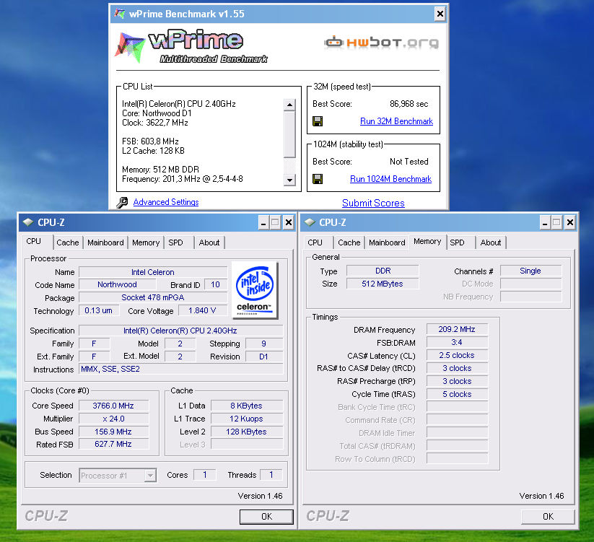Click Rated FSB value 627.7 MHz
Image resolution: width=594 pixels, height=542 pixels.
[x=113, y=444]
